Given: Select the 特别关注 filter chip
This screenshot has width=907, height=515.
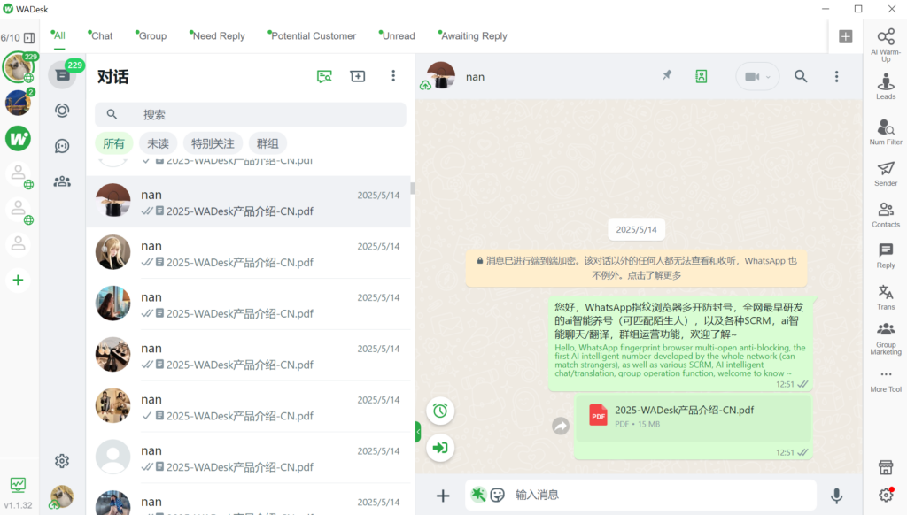Looking at the screenshot, I should point(213,143).
